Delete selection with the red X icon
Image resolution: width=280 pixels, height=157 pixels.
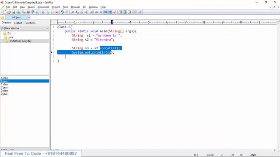click(x=56, y=12)
